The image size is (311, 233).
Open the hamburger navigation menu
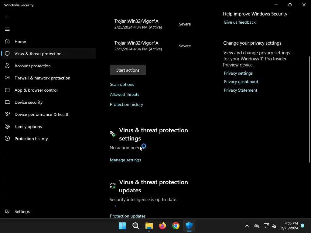point(7,29)
